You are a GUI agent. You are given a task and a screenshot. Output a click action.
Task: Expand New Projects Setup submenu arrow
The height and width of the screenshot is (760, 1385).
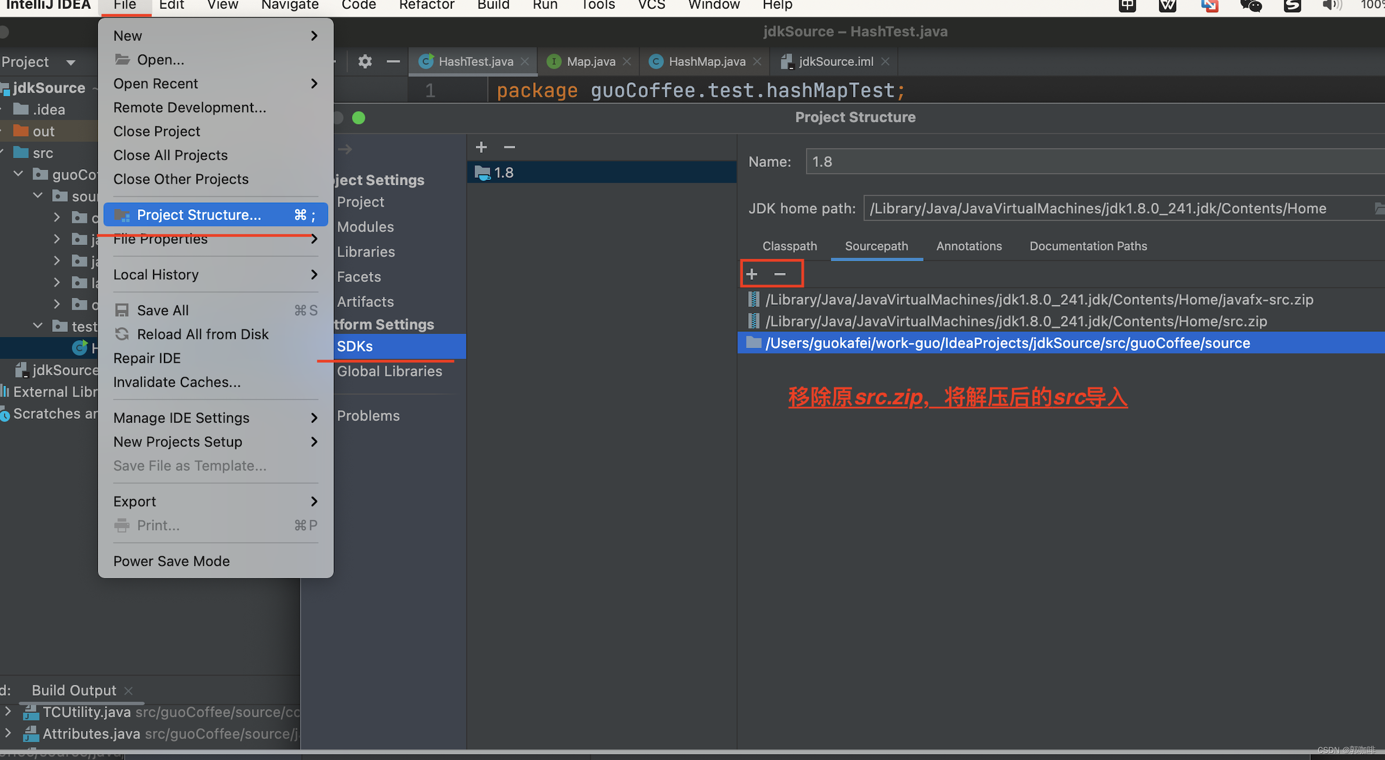coord(314,441)
